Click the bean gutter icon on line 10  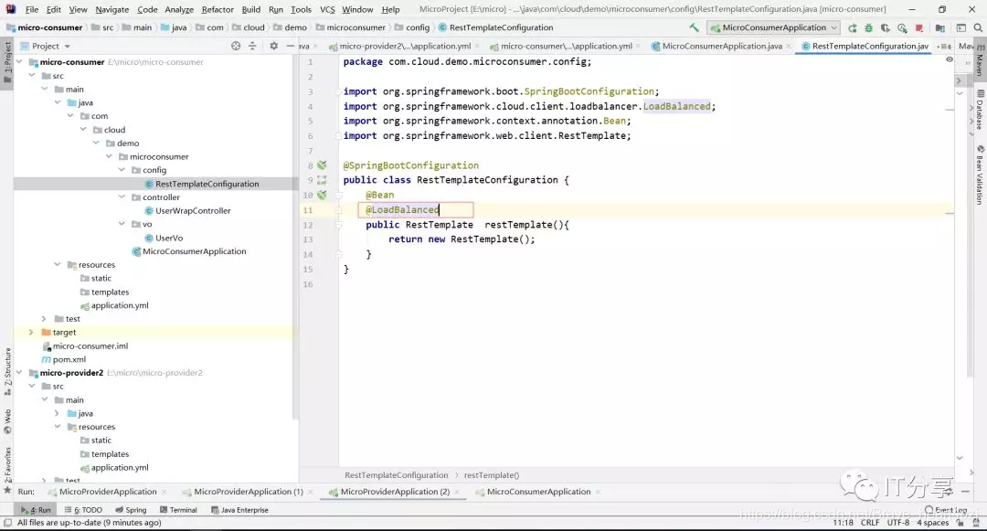click(x=322, y=195)
